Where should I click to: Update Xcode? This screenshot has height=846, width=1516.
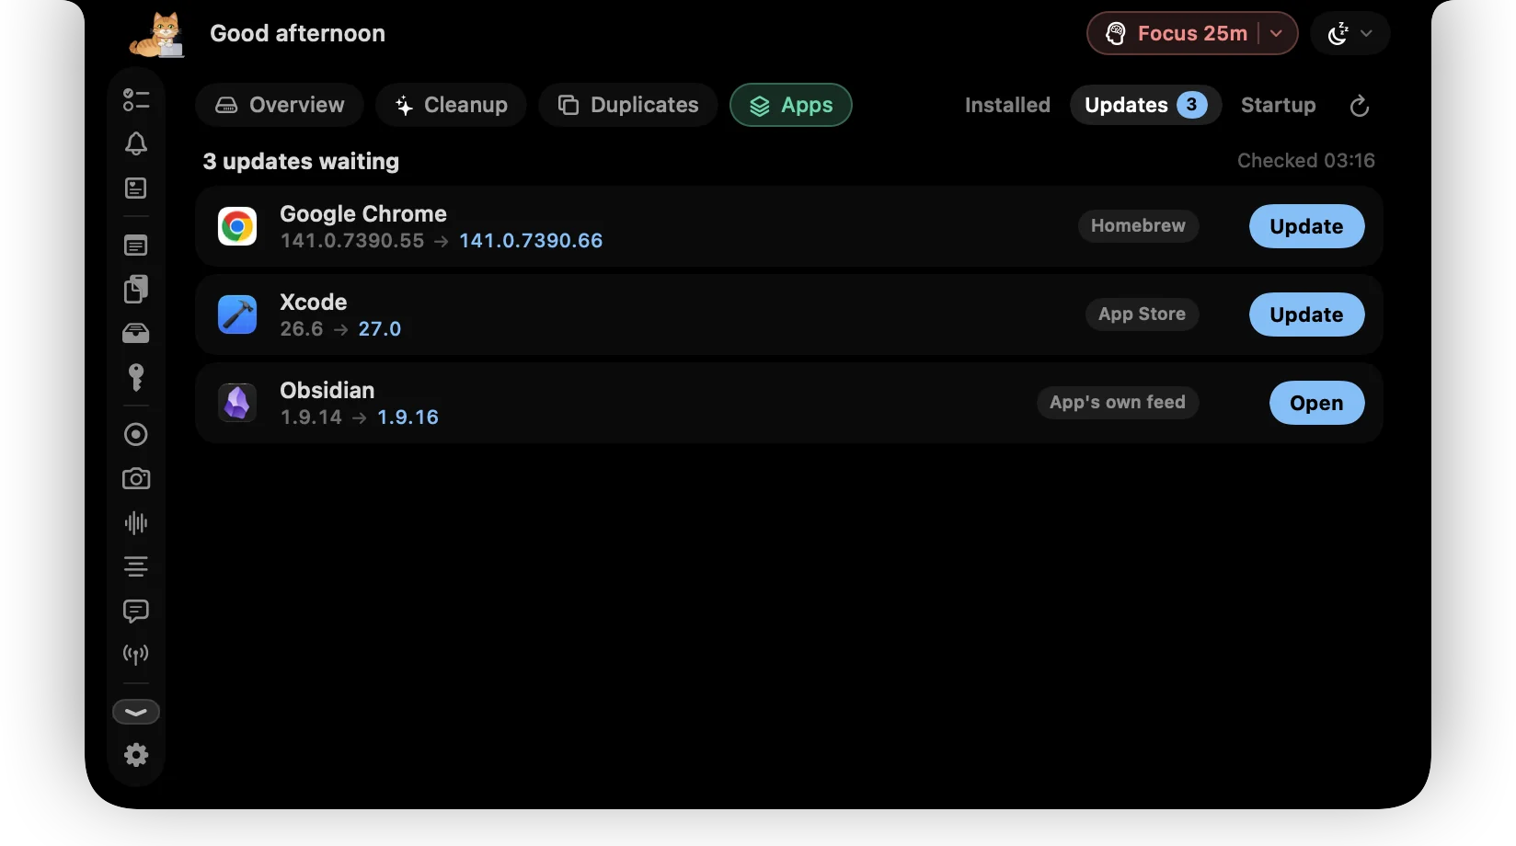pos(1306,314)
